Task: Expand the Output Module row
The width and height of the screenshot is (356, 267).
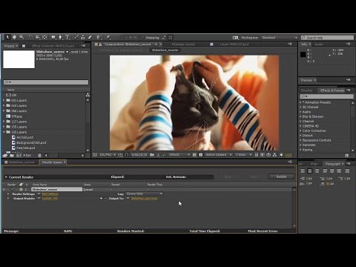Action: (x=8, y=199)
